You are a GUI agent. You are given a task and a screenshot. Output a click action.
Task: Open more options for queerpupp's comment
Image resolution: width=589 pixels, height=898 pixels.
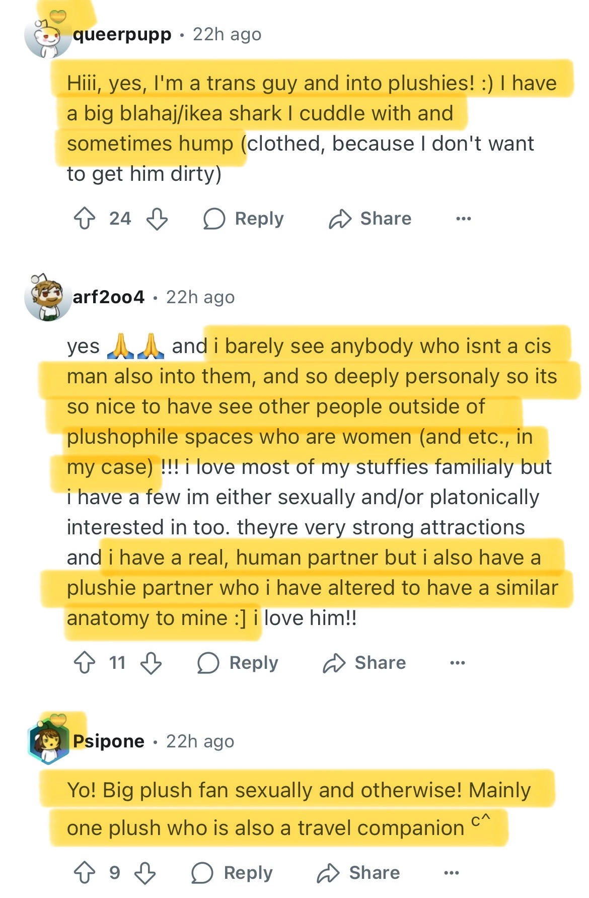pos(463,219)
